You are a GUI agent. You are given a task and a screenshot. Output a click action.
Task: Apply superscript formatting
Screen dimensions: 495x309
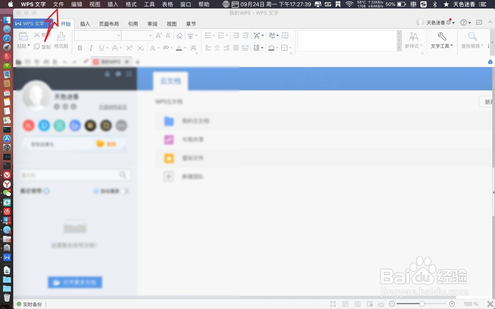point(129,47)
